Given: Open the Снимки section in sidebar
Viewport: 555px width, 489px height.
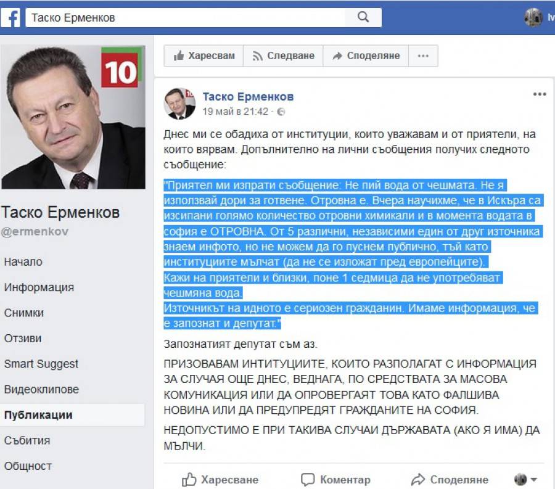Looking at the screenshot, I should pos(23,313).
